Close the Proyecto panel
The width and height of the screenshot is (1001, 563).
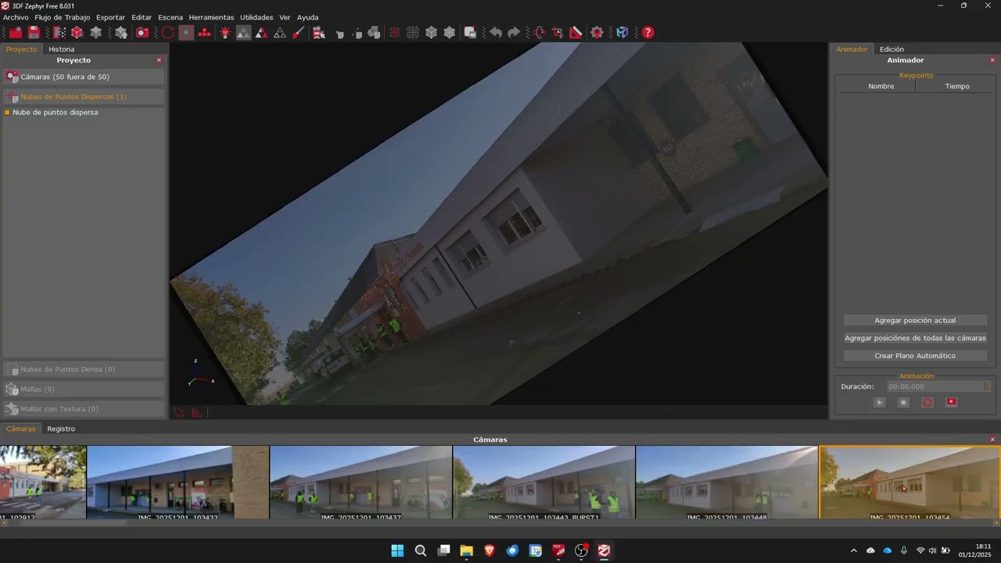click(x=159, y=60)
